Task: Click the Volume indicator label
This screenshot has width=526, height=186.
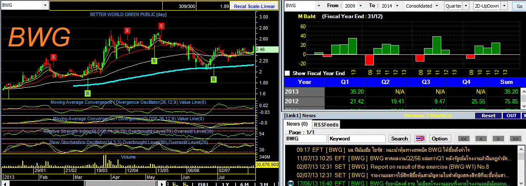Action: (128, 157)
